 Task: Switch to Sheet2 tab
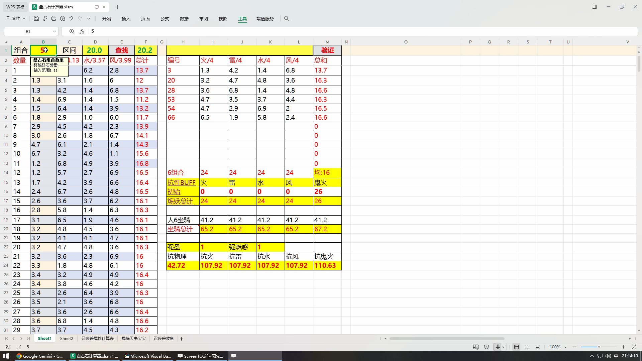[67, 339]
